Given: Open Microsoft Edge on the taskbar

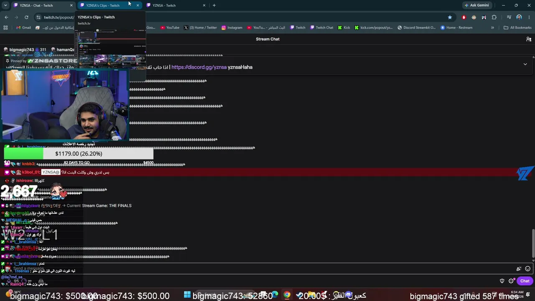Looking at the screenshot, I should [275, 295].
